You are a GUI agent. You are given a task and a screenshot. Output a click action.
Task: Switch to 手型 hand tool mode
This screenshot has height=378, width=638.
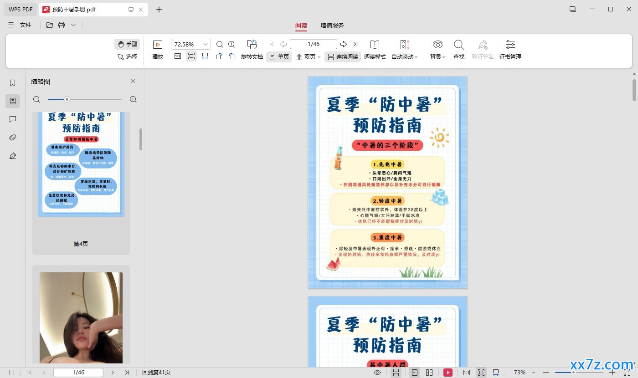pos(127,44)
